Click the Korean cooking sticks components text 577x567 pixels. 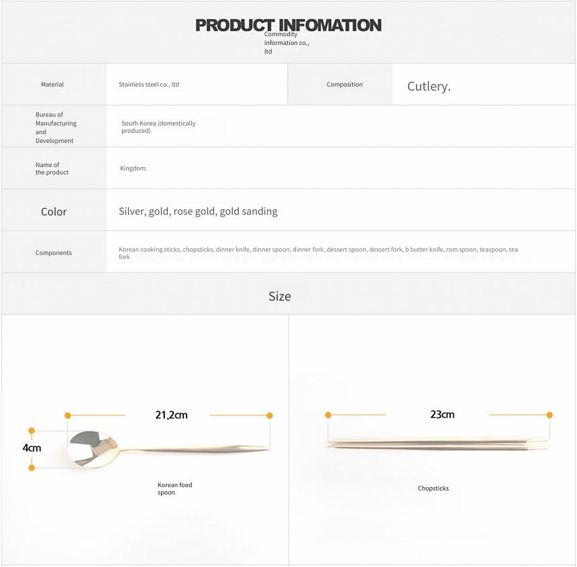pos(318,253)
